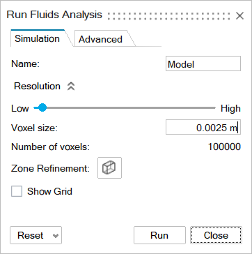Start the analysis with Run button

pyautogui.click(x=159, y=235)
